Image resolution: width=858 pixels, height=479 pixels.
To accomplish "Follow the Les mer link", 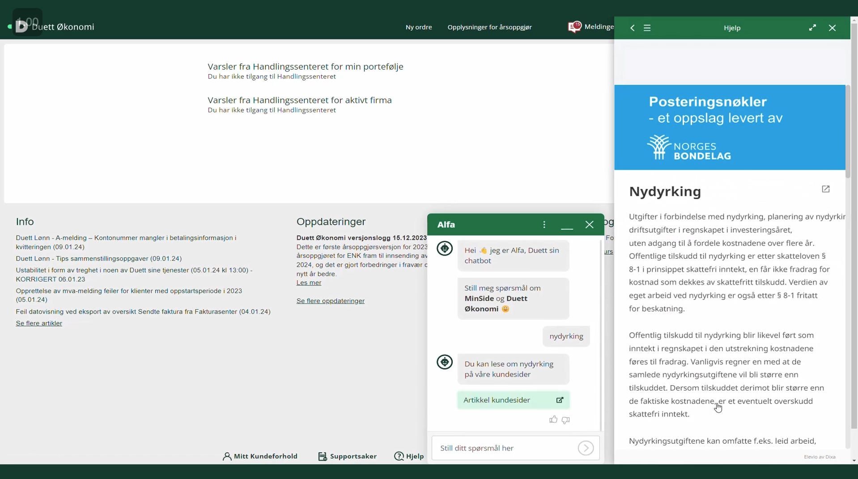I will pyautogui.click(x=309, y=283).
